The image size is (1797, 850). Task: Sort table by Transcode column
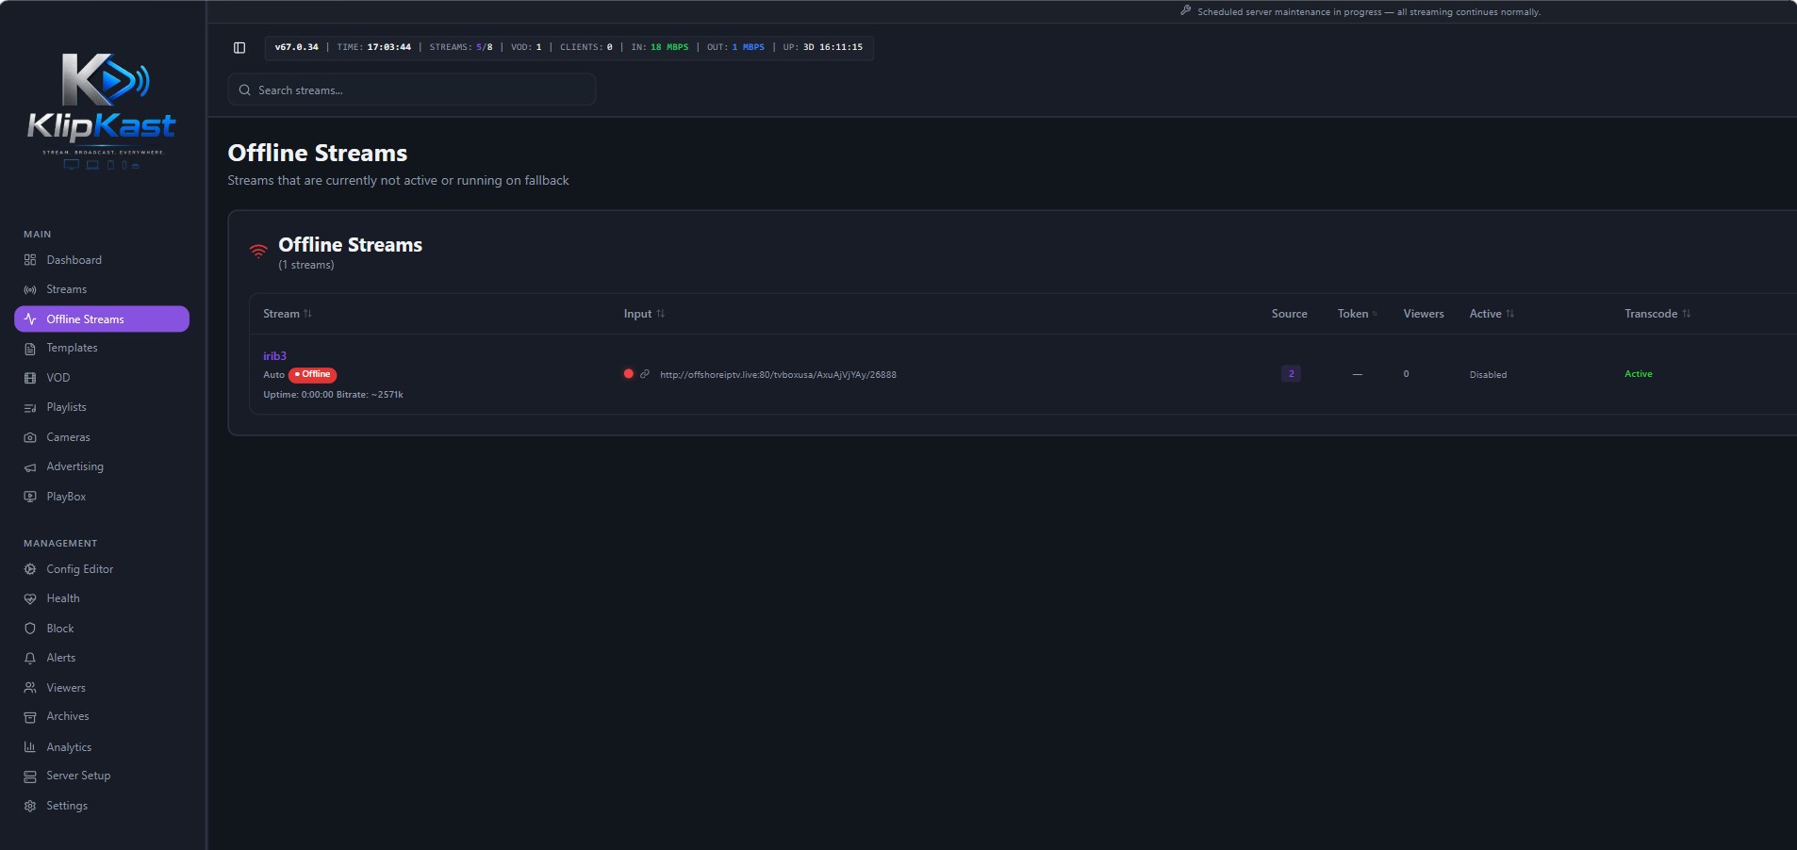coord(1657,314)
